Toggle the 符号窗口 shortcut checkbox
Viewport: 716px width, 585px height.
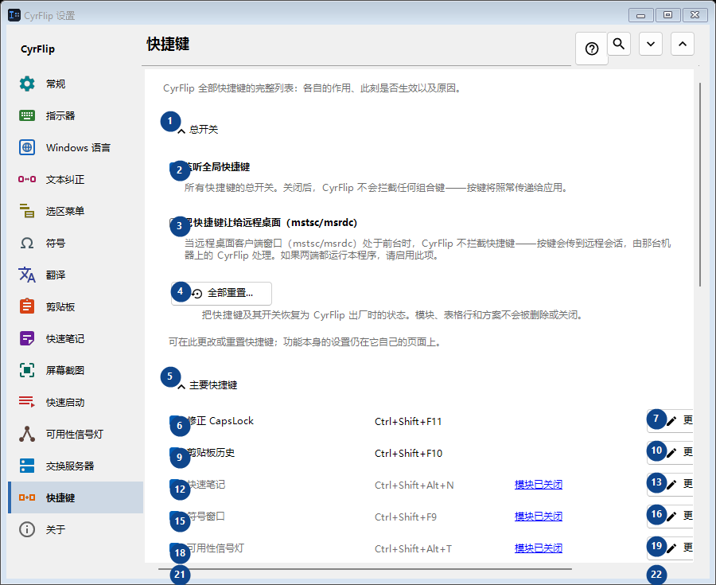click(174, 517)
